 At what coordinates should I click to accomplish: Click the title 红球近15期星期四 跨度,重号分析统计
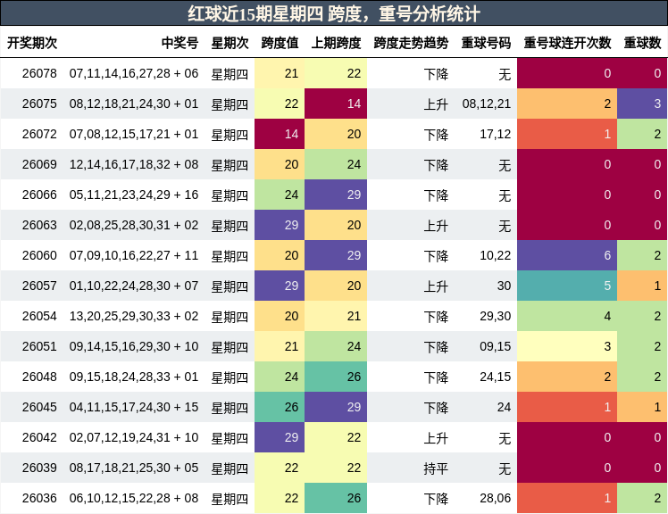point(334,14)
